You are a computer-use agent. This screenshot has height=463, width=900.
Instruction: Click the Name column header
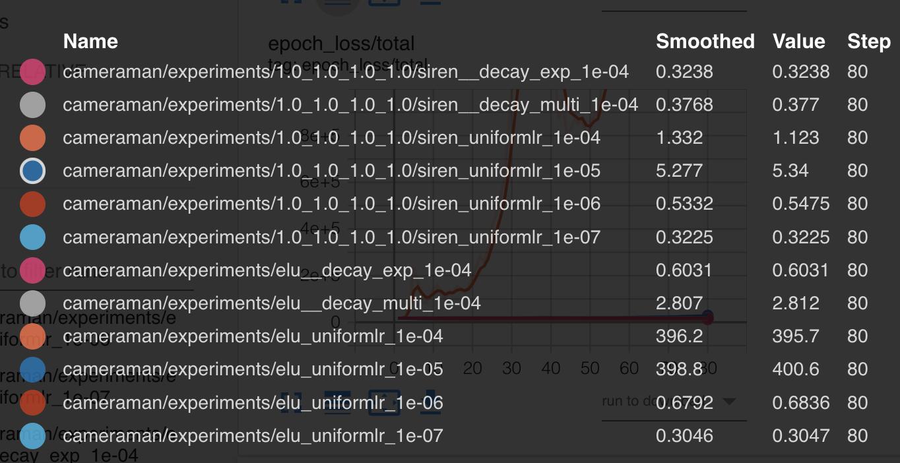coord(90,41)
